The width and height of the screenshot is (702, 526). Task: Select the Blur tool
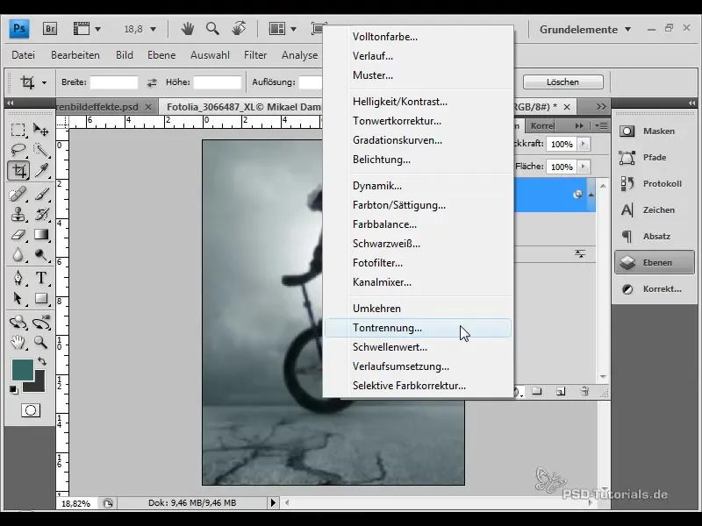18,255
